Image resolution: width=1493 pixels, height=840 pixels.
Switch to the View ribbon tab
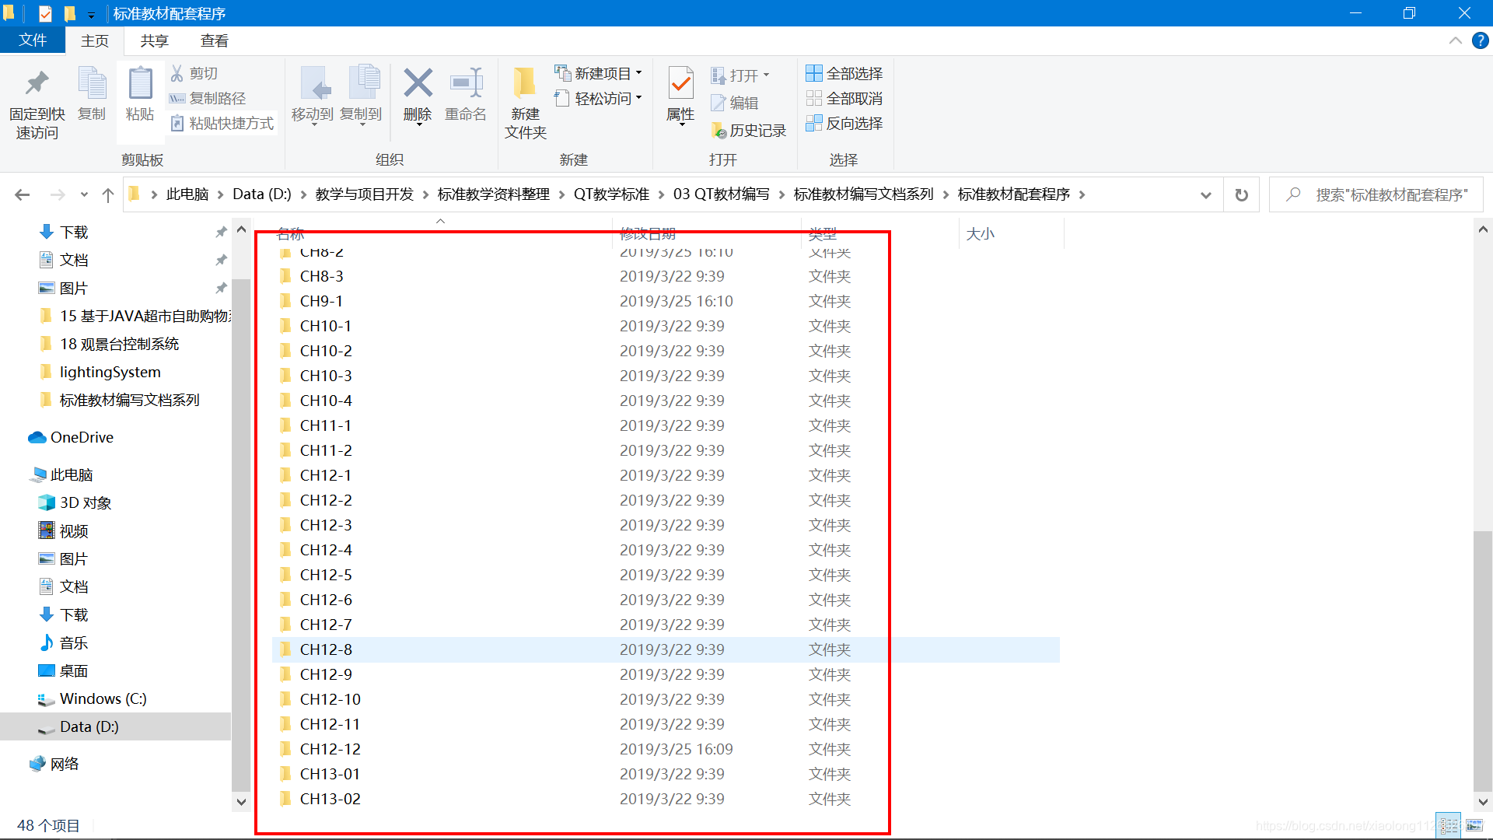(x=214, y=40)
